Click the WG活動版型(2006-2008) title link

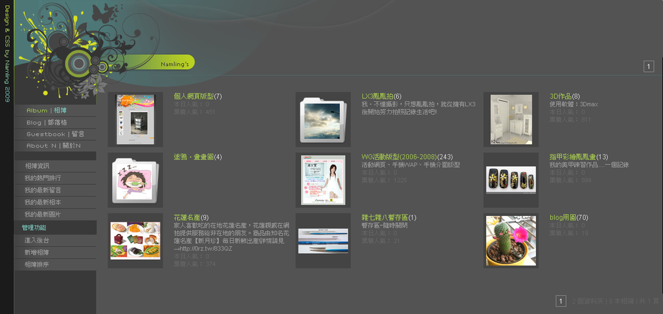click(399, 157)
